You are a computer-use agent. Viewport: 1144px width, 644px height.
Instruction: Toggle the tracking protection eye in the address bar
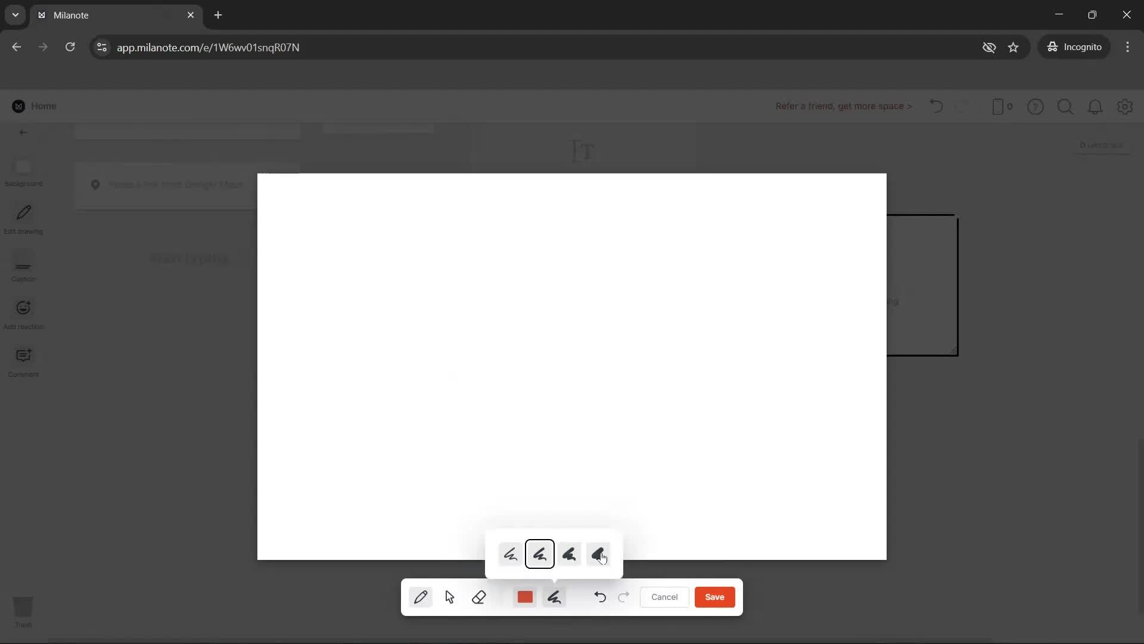point(990,47)
